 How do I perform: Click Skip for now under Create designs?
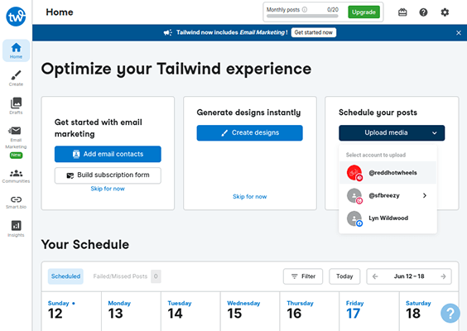tap(249, 196)
